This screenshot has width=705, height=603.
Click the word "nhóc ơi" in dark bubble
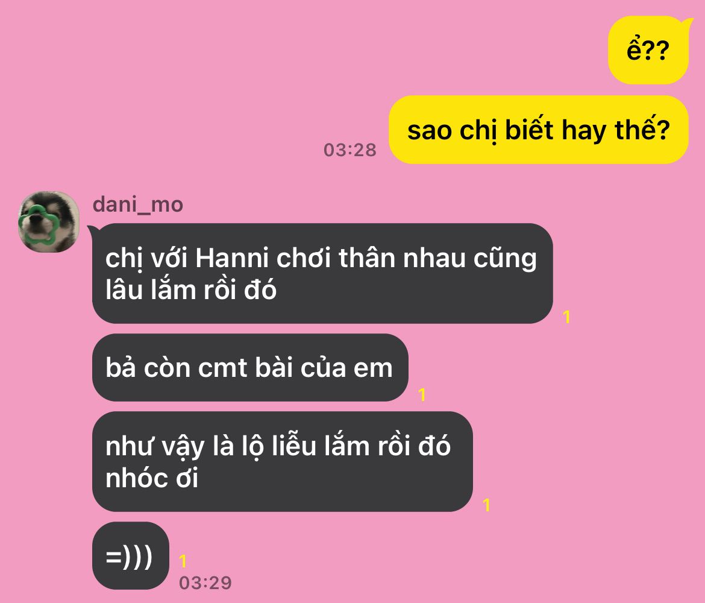(151, 478)
